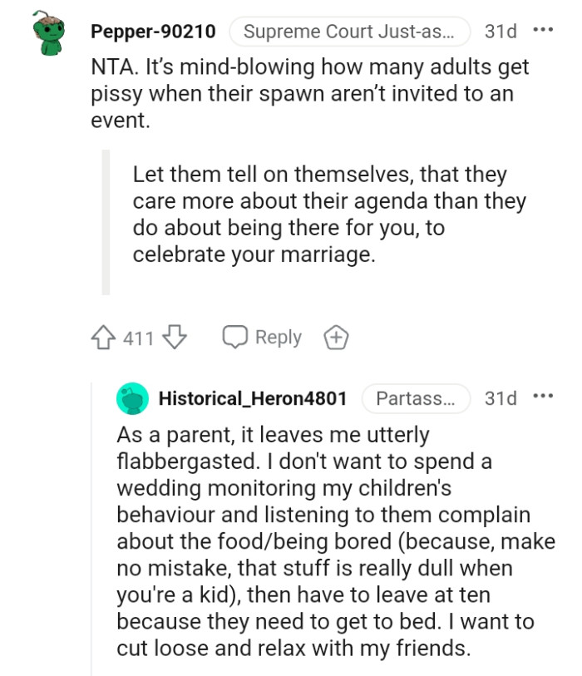Click the NTA comment text
Viewport: 582px width, 676px height.
[291, 93]
